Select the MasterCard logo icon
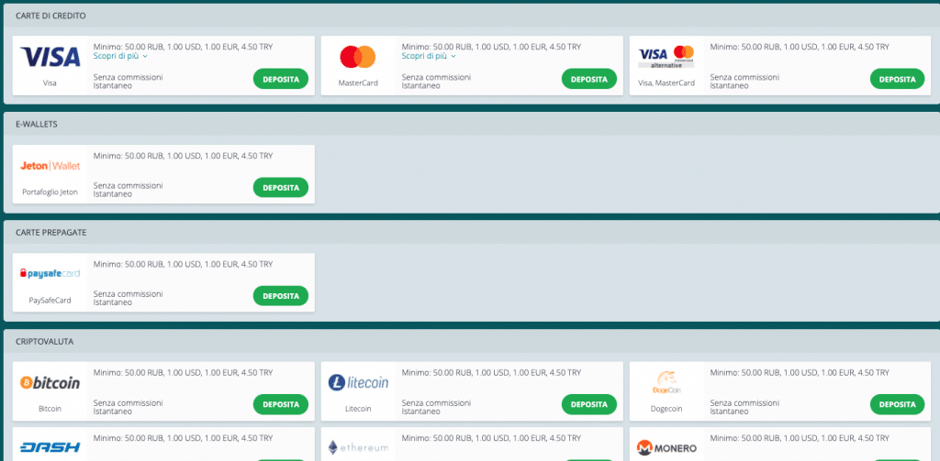The image size is (940, 461). [x=358, y=57]
